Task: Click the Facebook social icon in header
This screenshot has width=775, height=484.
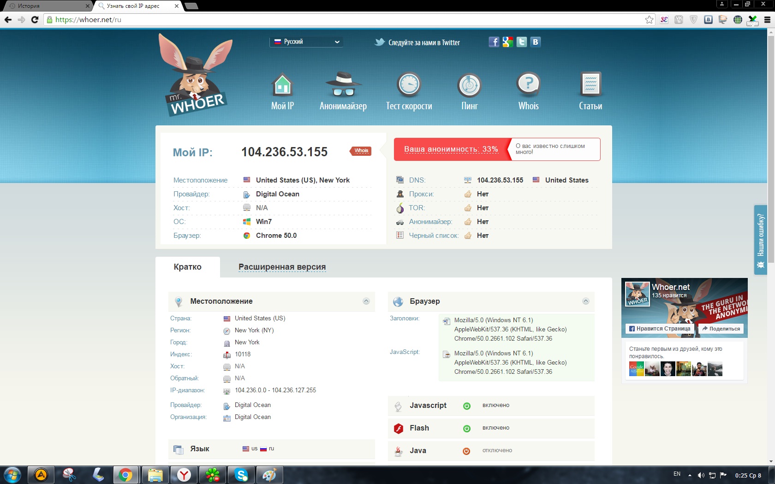Action: (x=494, y=42)
